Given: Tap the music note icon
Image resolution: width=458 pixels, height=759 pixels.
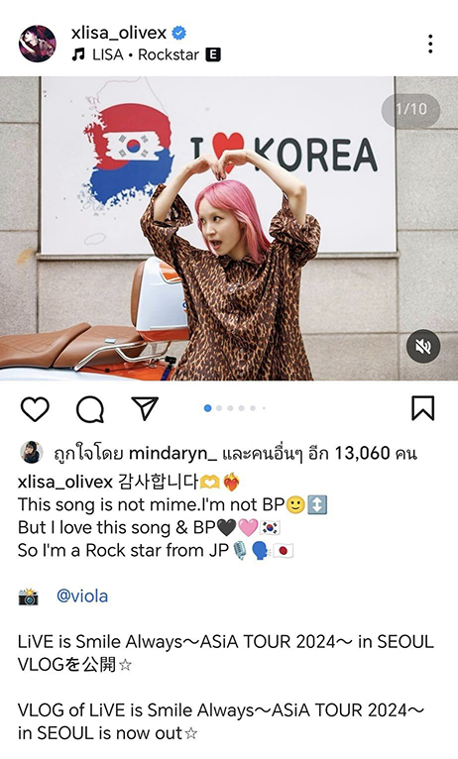Looking at the screenshot, I should (x=77, y=54).
